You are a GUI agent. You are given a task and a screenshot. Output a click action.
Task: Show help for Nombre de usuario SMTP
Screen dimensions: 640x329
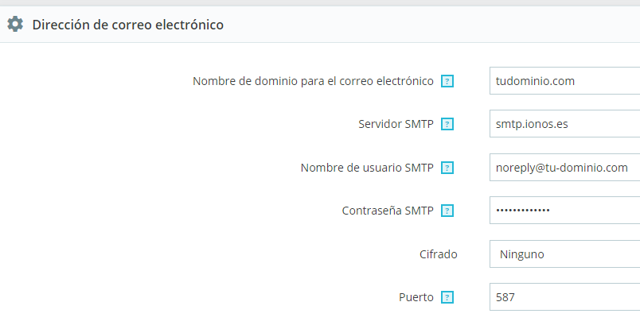447,168
